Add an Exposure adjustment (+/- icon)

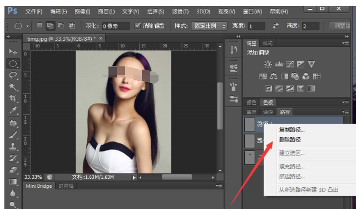(300, 64)
